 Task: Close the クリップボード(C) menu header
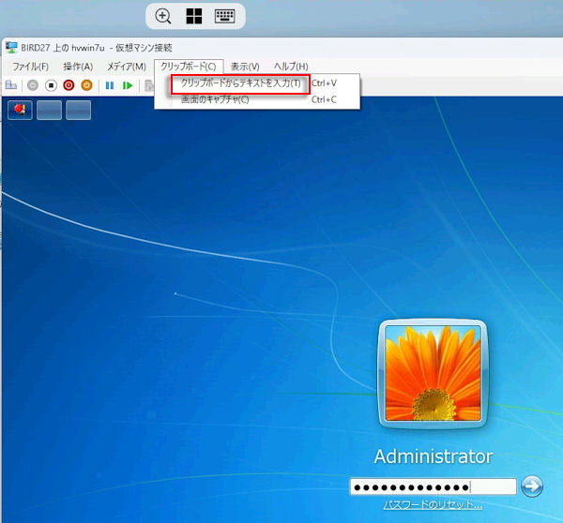coord(189,67)
